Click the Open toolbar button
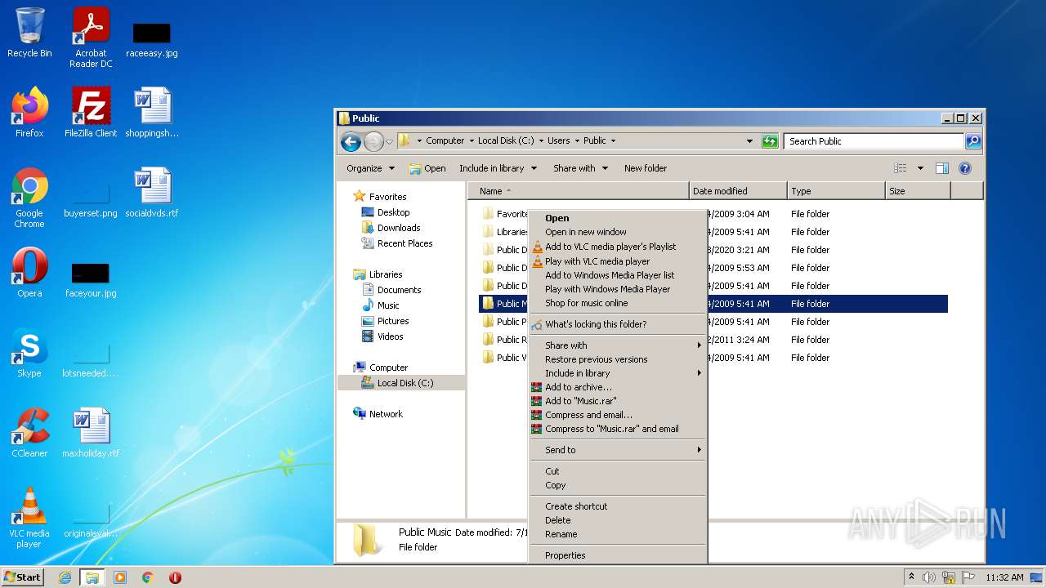 [x=427, y=168]
